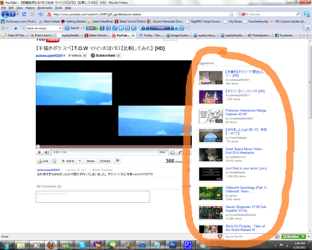The width and height of the screenshot is (312, 250).
Task: Open pokesupeHD2011 channel link under the title
Action: click(x=51, y=55)
